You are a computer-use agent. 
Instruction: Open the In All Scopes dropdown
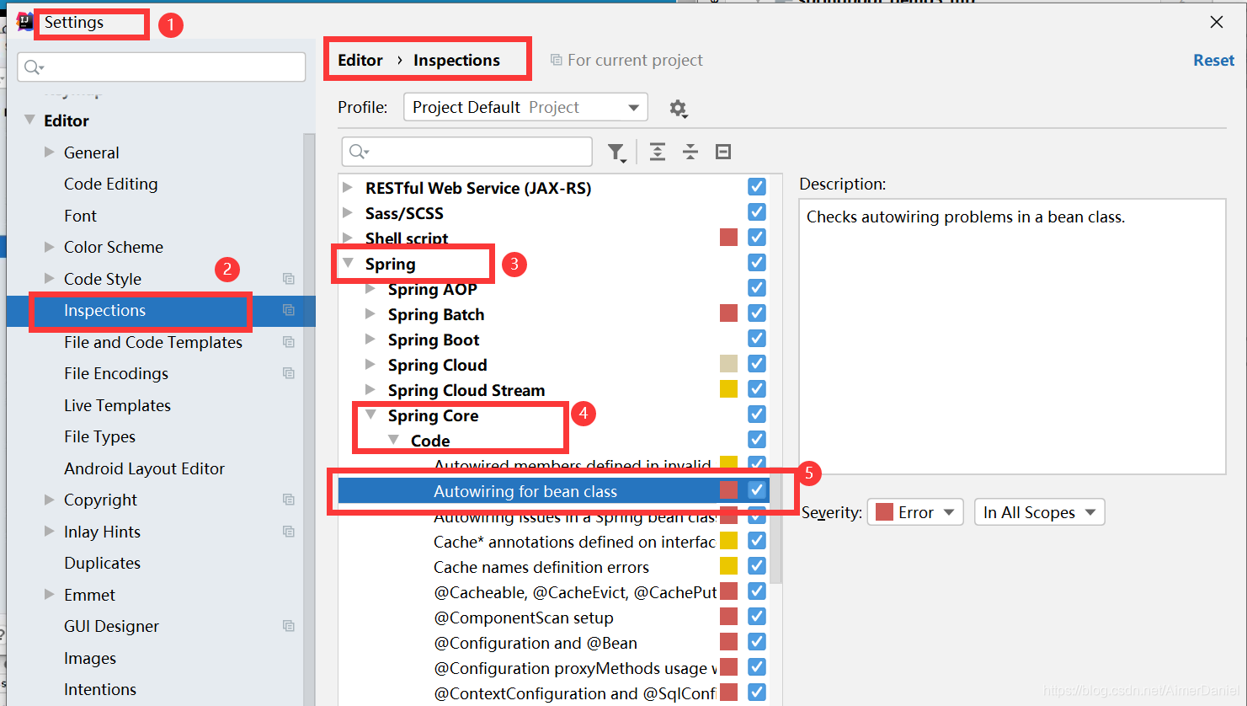(x=1039, y=512)
